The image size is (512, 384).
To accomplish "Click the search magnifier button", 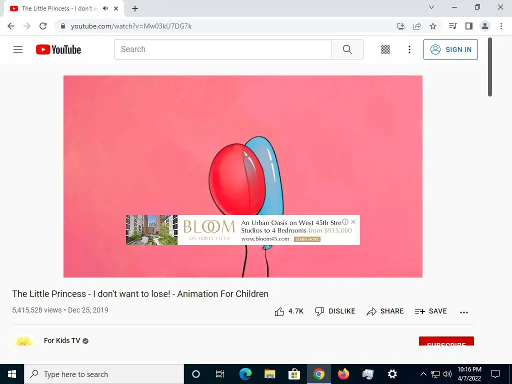I will 347,49.
